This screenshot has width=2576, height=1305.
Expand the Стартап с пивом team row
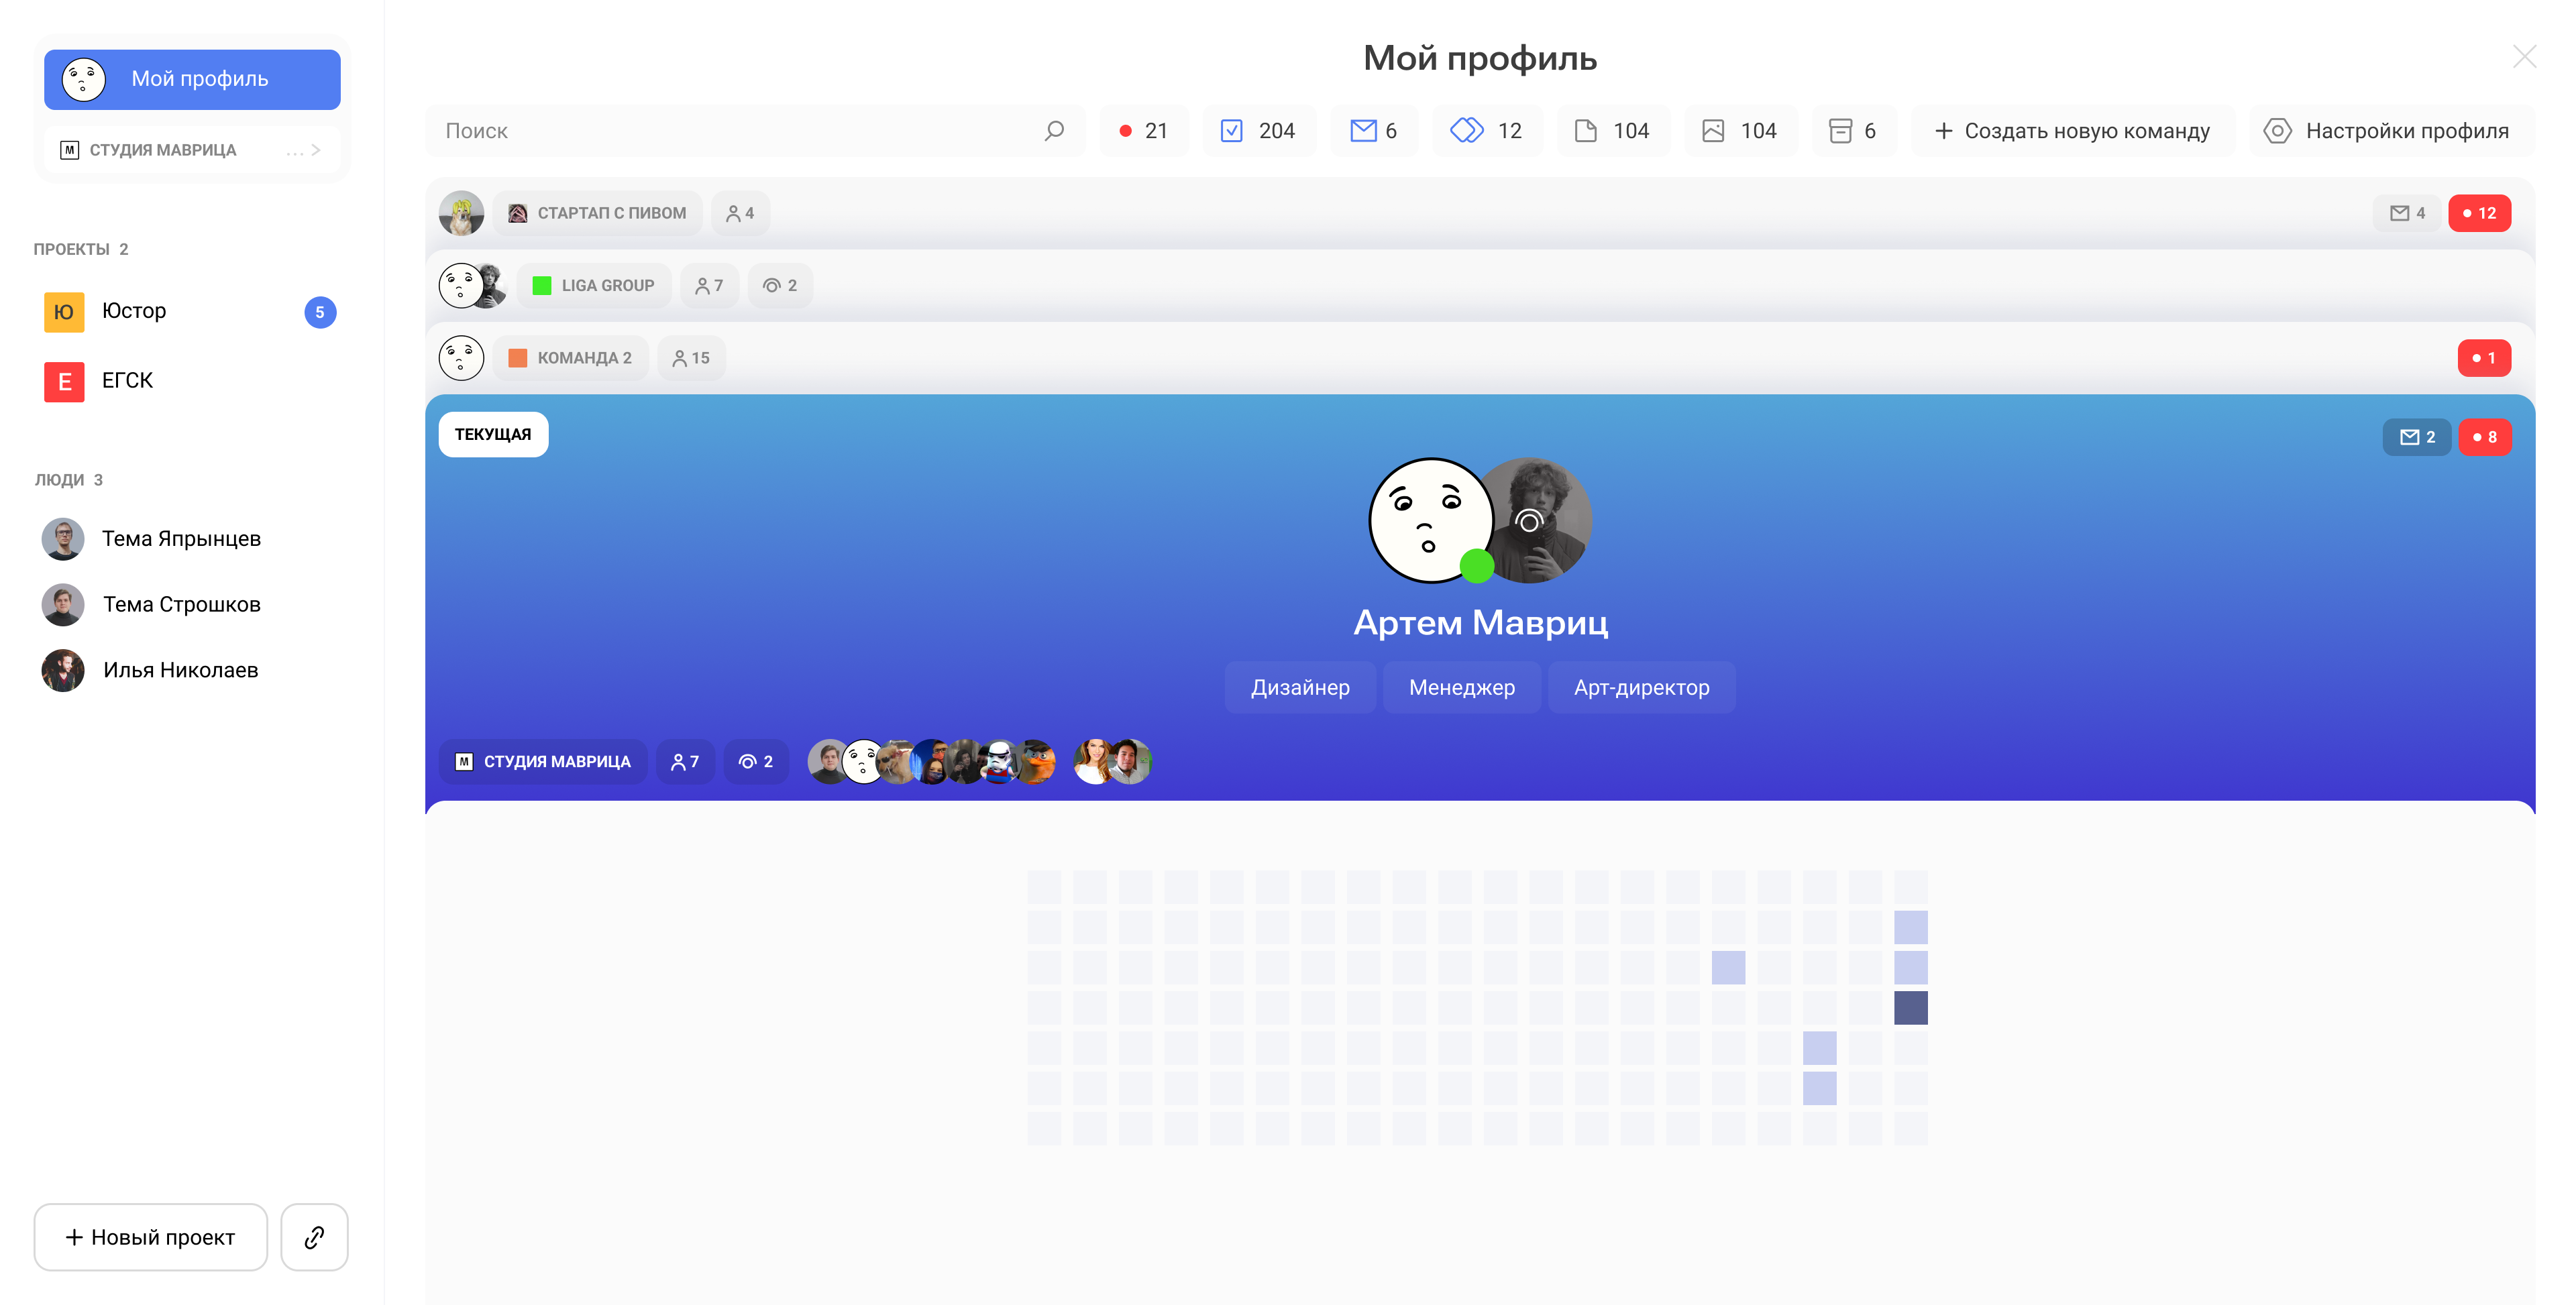611,213
